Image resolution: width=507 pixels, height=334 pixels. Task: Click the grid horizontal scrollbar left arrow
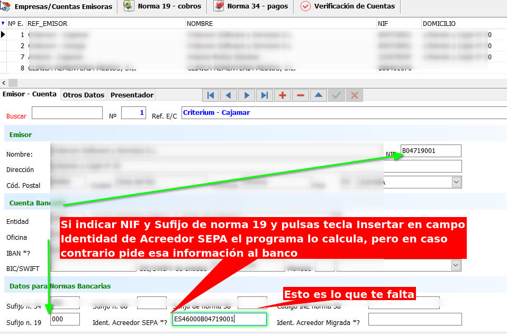[4, 83]
